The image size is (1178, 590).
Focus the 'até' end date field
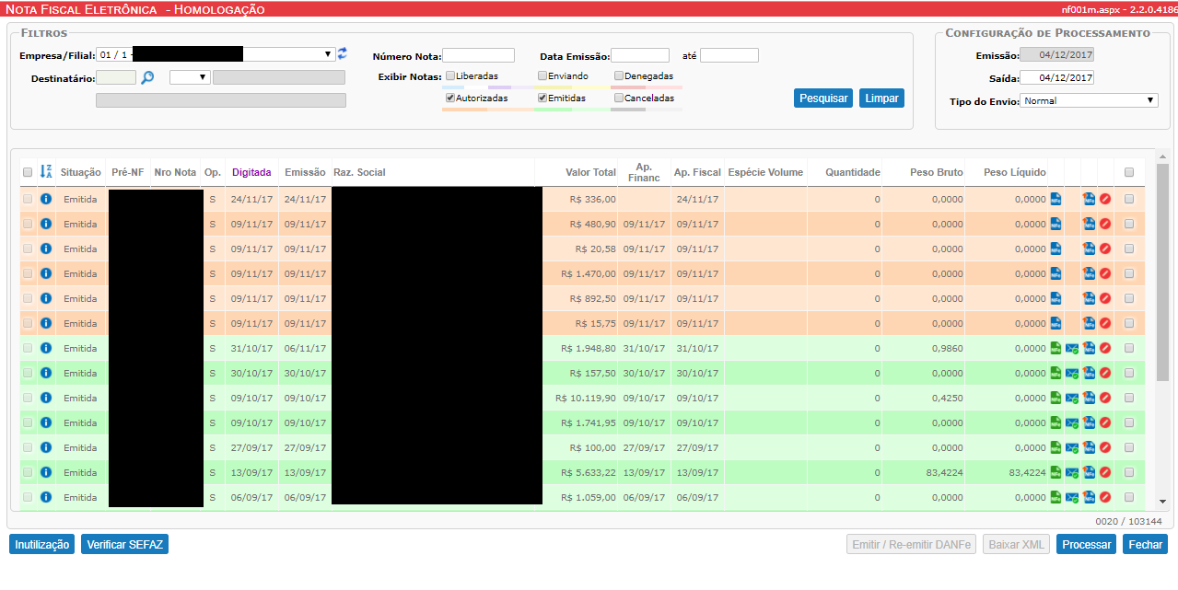729,55
